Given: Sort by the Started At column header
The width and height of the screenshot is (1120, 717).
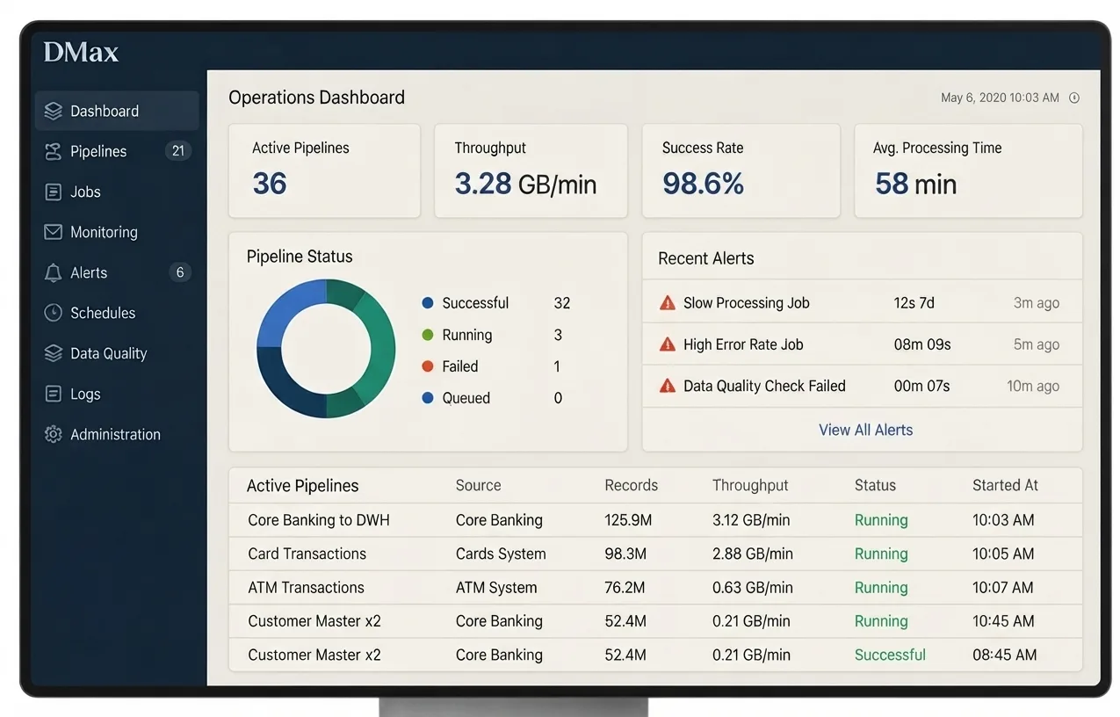Looking at the screenshot, I should click(1005, 485).
